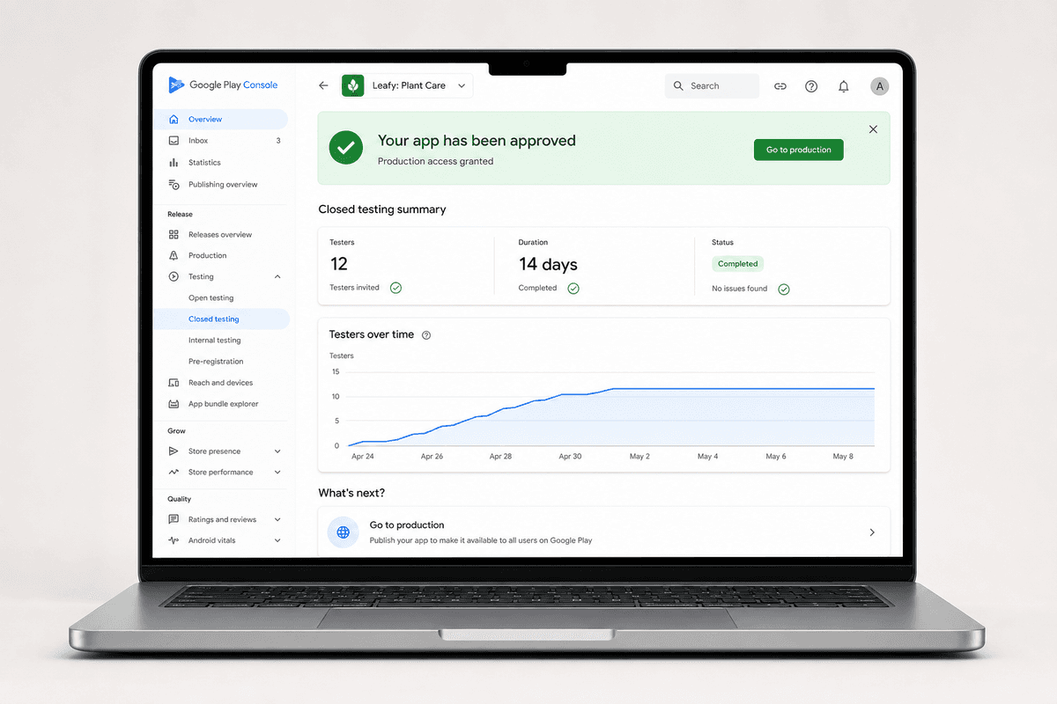Click the Store presence icon

click(x=174, y=451)
